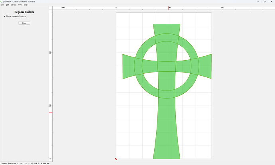Open the Help menu
The image size is (275, 165).
point(26,5)
